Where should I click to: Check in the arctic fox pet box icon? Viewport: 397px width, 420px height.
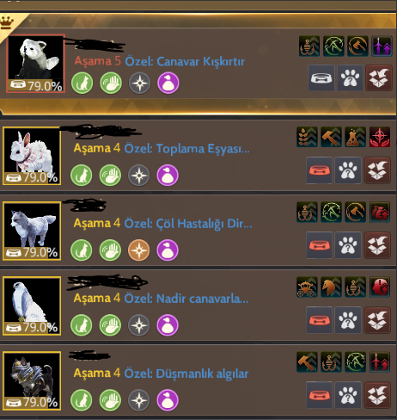pos(377,245)
